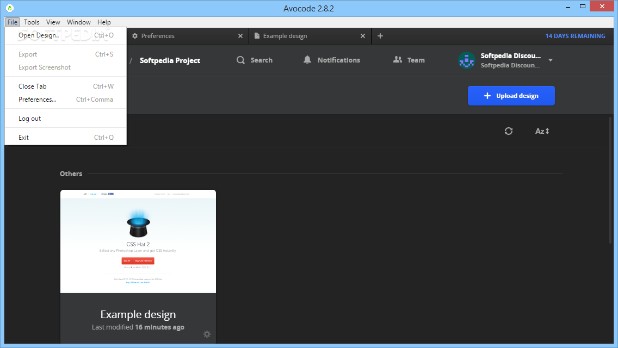Sort designs with the Az icon
Viewport: 618px width, 348px height.
coord(542,131)
